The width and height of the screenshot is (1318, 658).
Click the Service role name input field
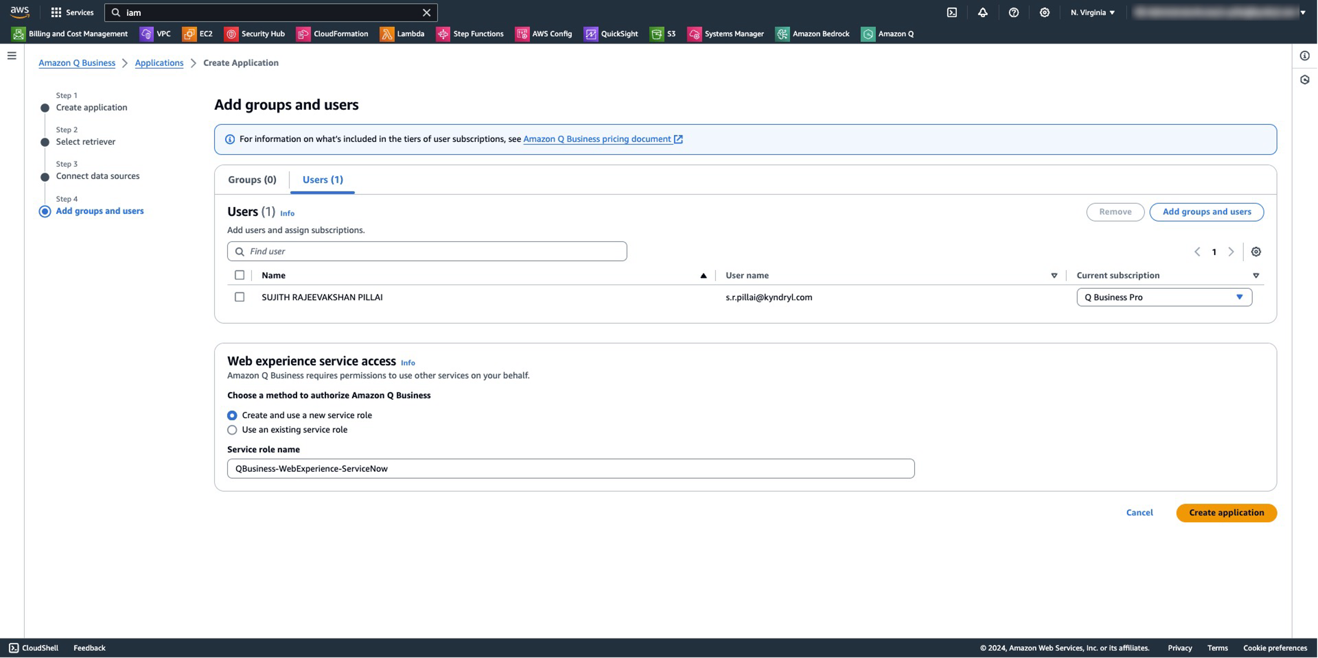point(570,469)
